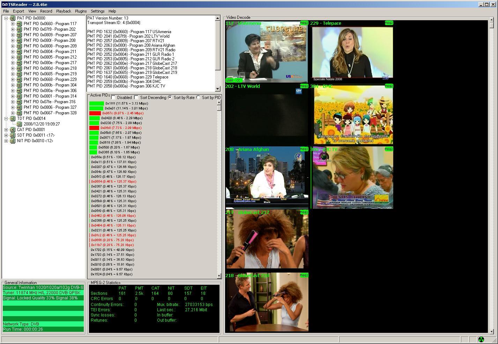Select the red 0x0fb8 rate bar

coord(94,128)
